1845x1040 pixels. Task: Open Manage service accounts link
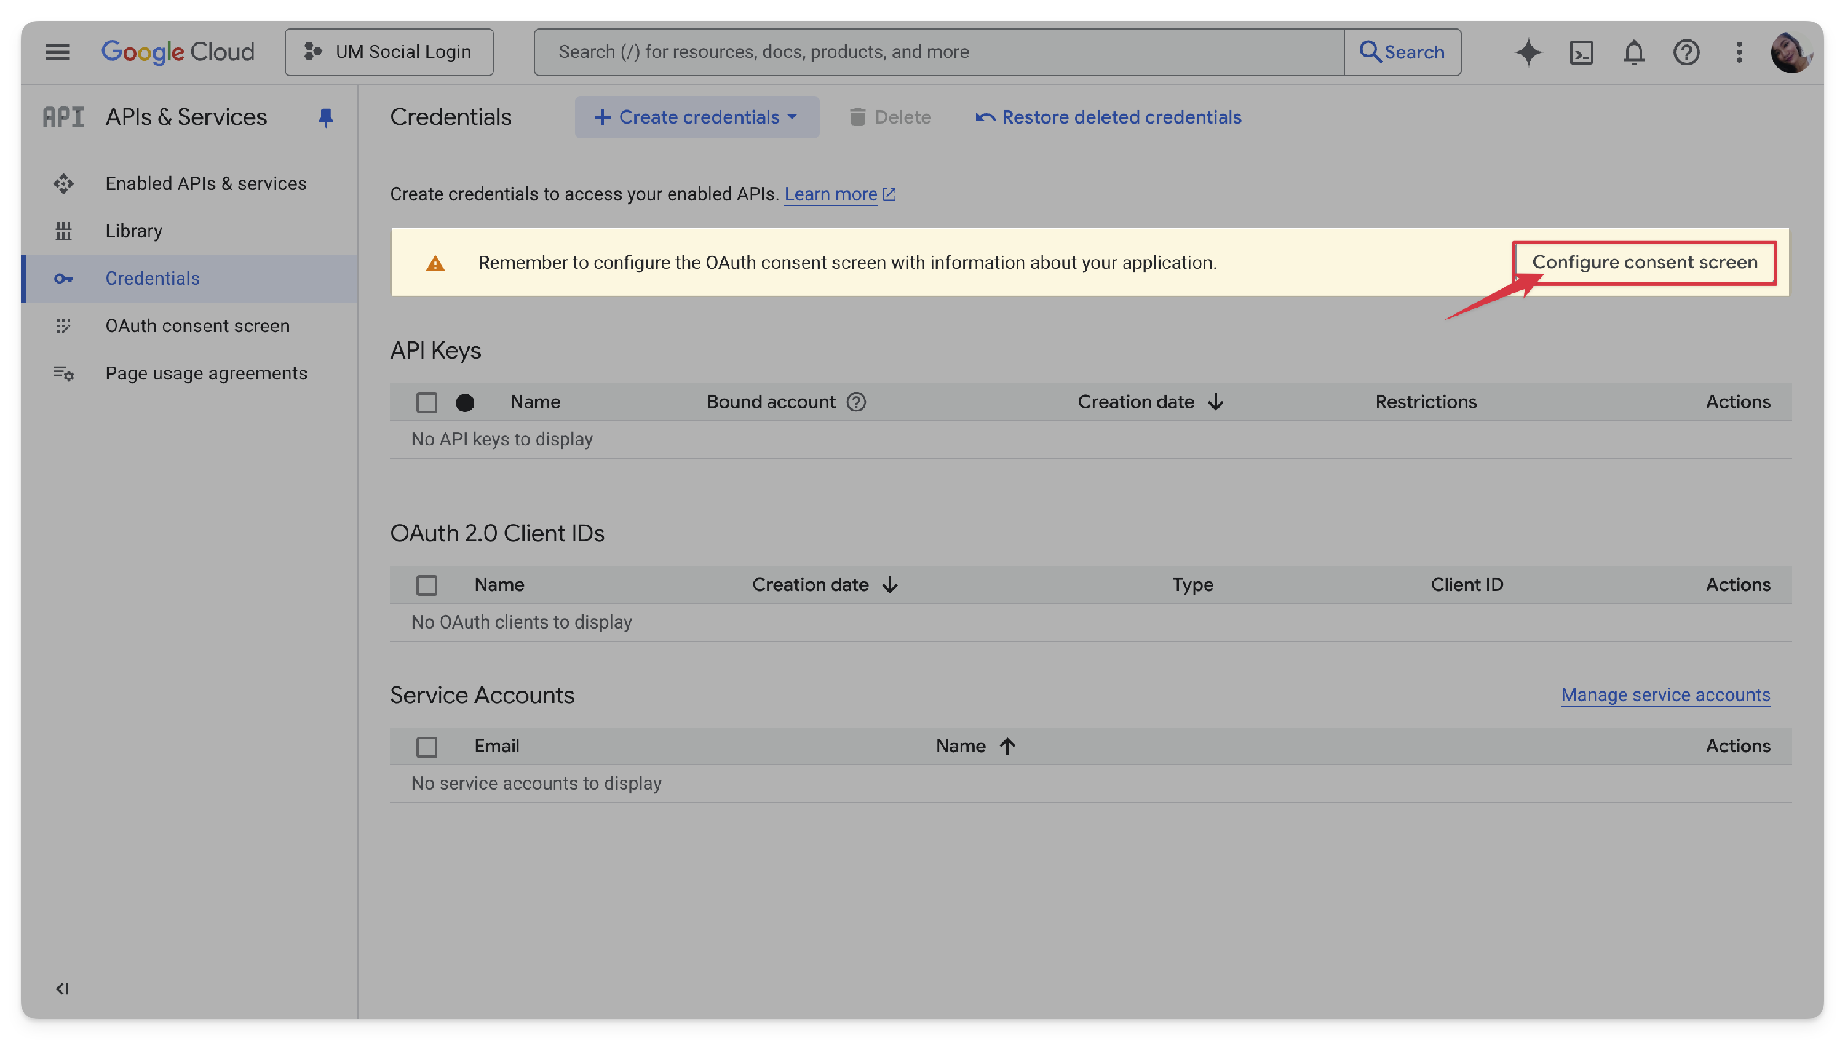1665,695
